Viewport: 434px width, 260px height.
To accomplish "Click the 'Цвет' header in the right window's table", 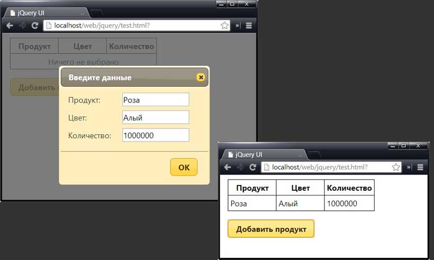I will click(x=300, y=188).
